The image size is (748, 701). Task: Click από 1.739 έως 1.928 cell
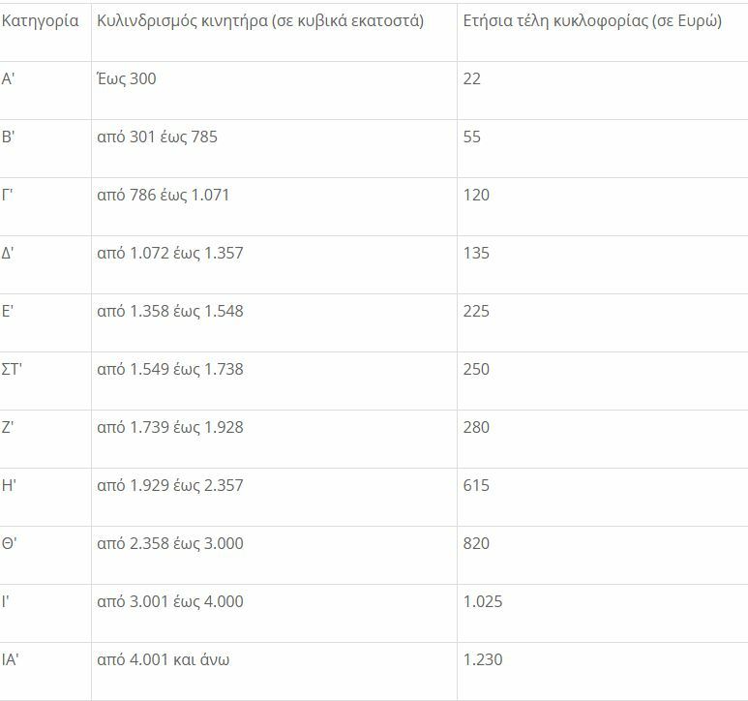click(x=170, y=428)
